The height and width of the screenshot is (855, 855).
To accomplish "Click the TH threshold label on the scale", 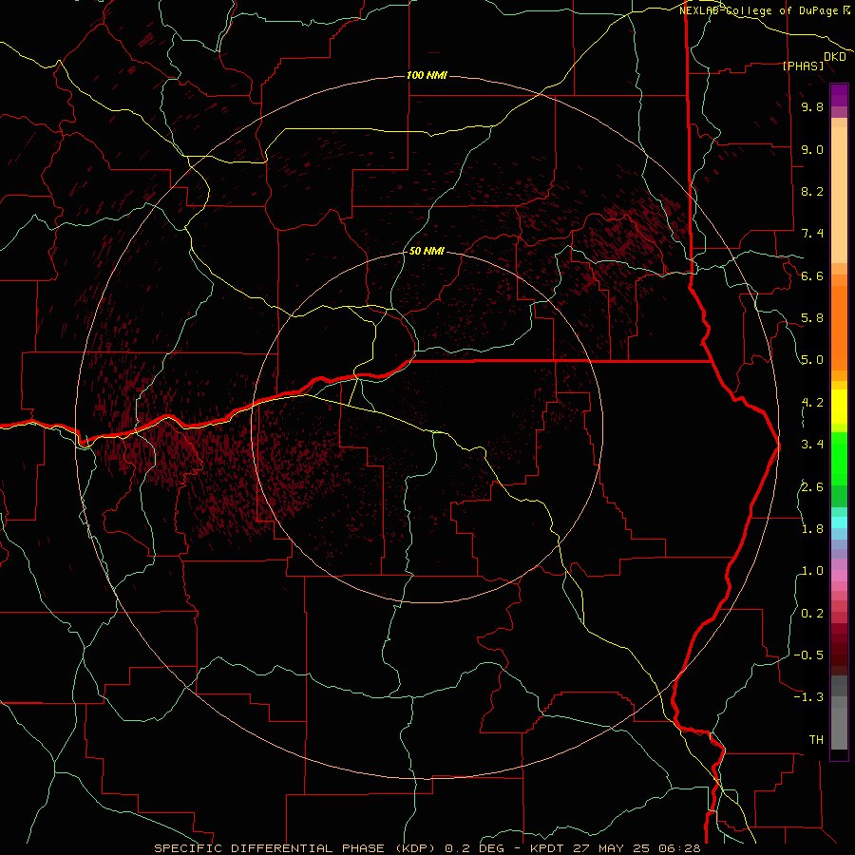I will [x=816, y=740].
